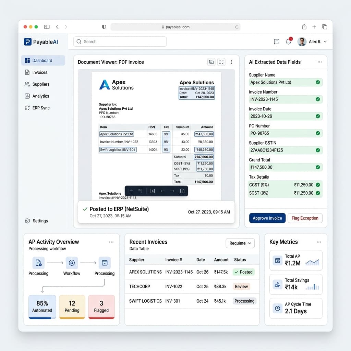Open the notifications bell
The height and width of the screenshot is (351, 351).
[288, 41]
